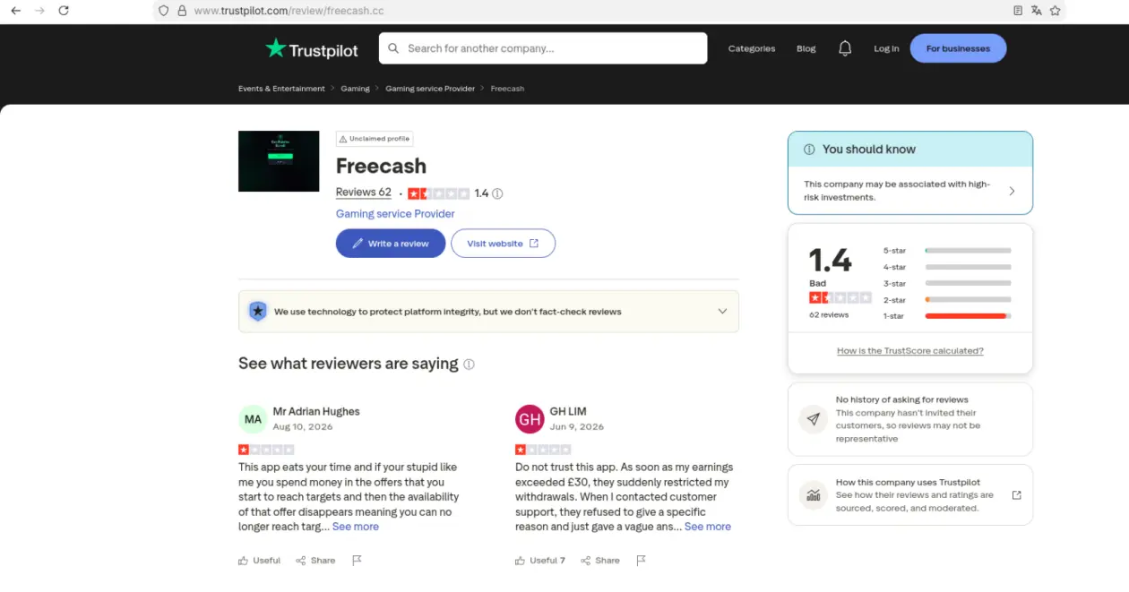Expand 'See more' on Adrian Hughes review
Image resolution: width=1129 pixels, height=592 pixels.
pyautogui.click(x=356, y=527)
